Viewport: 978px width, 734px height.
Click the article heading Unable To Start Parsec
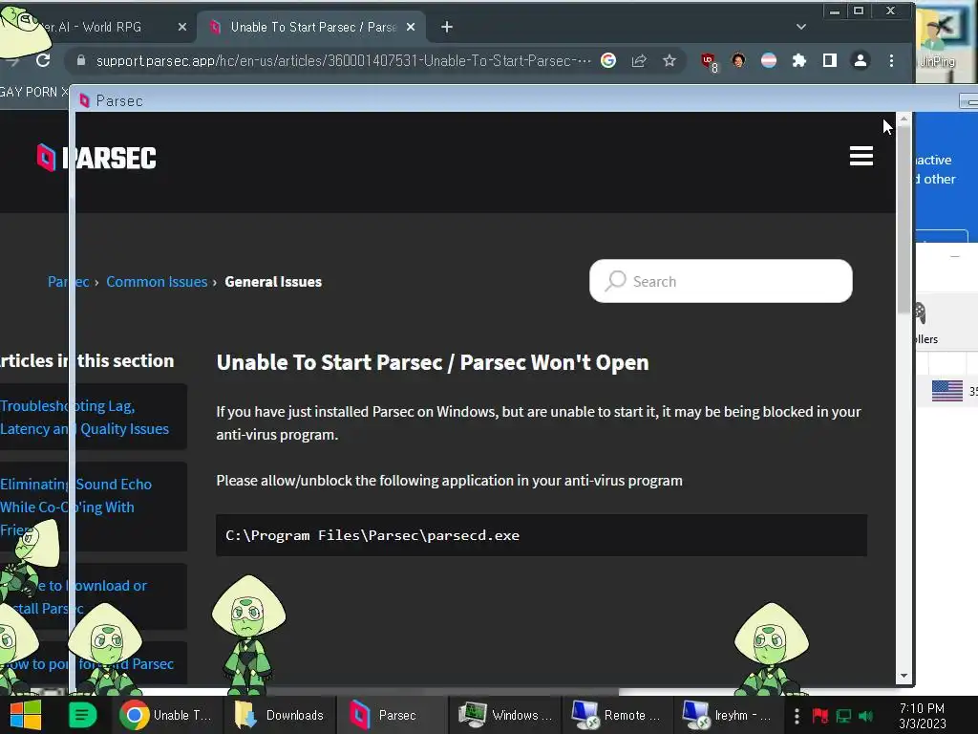(x=433, y=362)
